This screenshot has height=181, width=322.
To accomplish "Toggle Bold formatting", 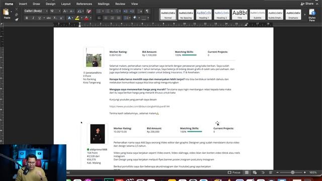I will [x=27, y=18].
